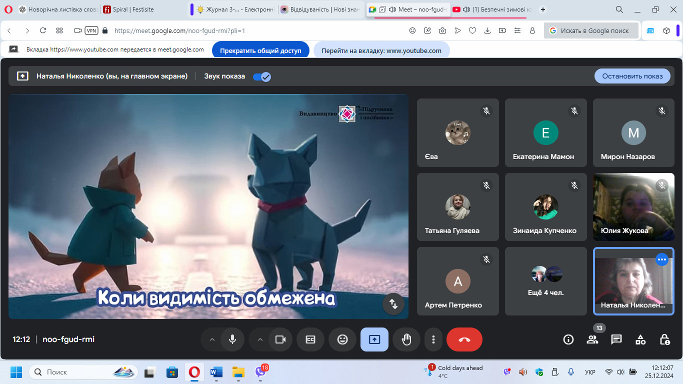Click the shared presentation video

(x=208, y=206)
